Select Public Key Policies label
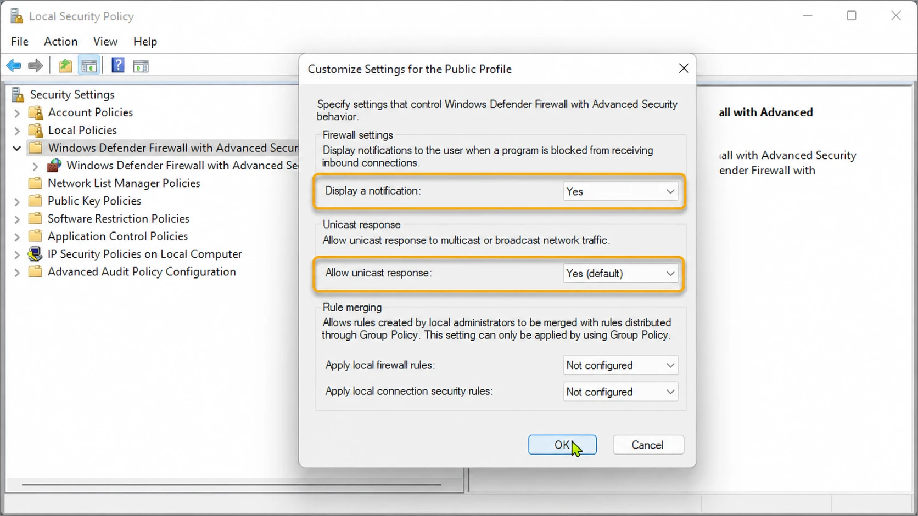This screenshot has width=918, height=516. (94, 201)
